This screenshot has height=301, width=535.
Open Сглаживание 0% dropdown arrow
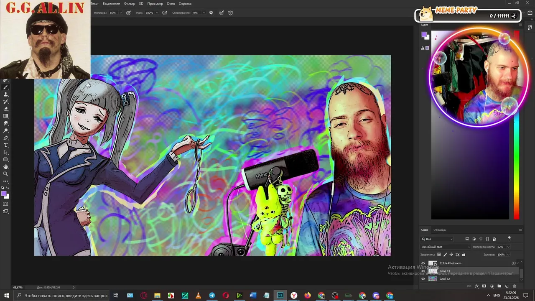pyautogui.click(x=204, y=13)
